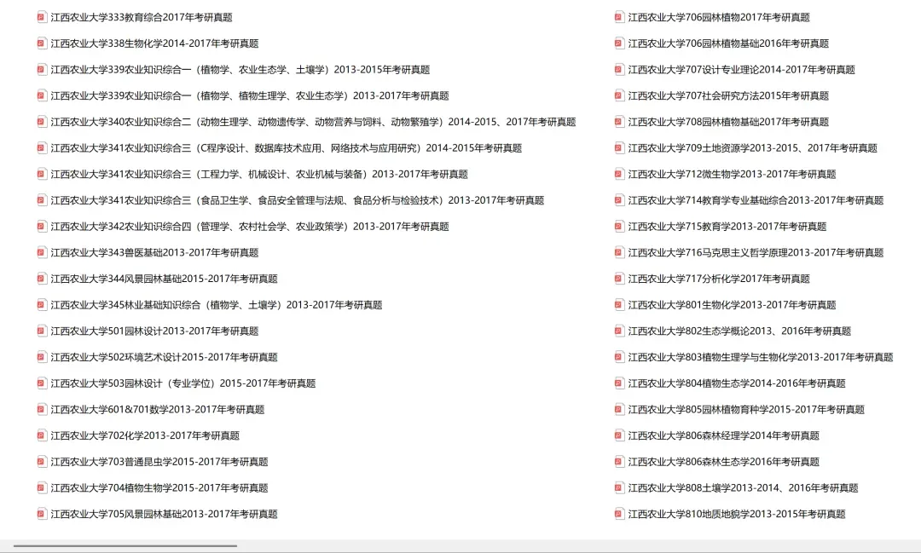Select 501园林设计2013-2017年考研真题
The width and height of the screenshot is (921, 553).
coord(154,331)
